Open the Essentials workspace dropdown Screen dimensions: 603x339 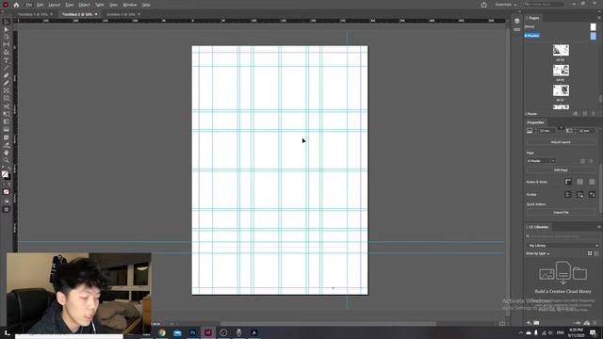point(506,5)
